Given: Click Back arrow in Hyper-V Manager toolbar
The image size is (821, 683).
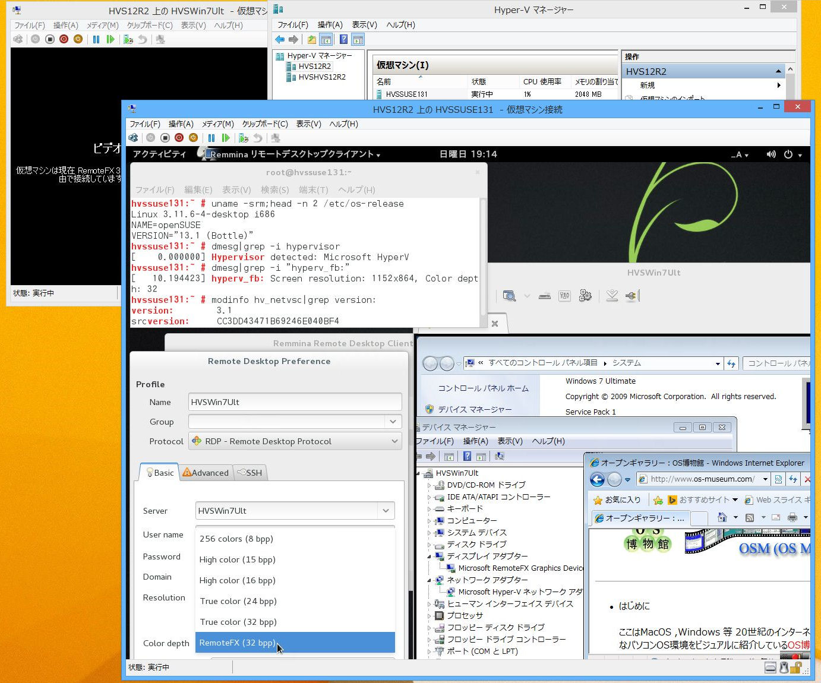Looking at the screenshot, I should 280,40.
